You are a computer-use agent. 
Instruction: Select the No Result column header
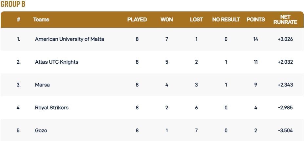[226, 20]
